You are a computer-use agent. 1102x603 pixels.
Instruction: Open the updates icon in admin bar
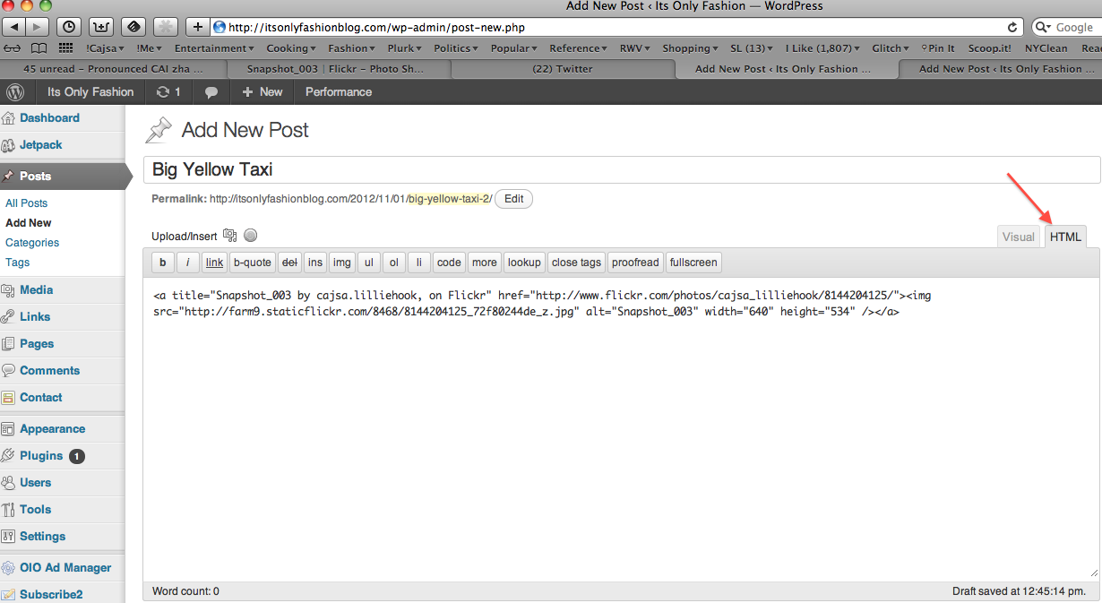tap(168, 91)
